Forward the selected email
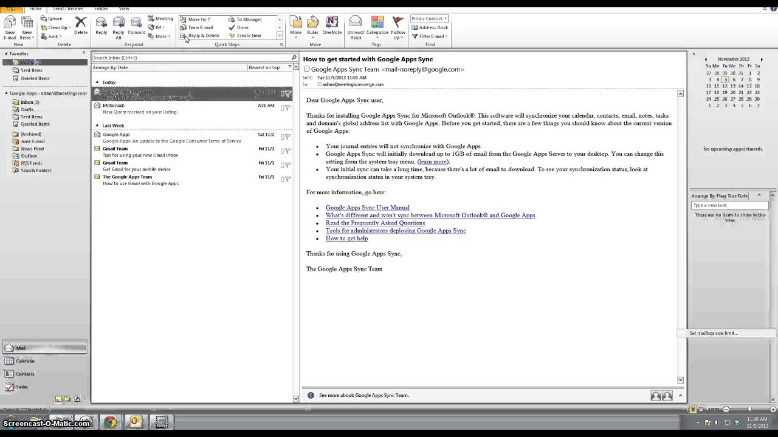778x437 pixels. pos(136,25)
